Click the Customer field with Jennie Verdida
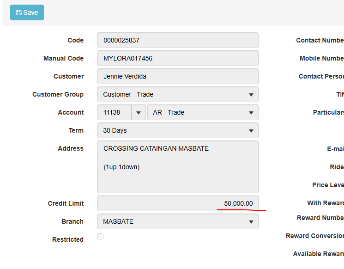The width and height of the screenshot is (344, 269). coord(178,76)
